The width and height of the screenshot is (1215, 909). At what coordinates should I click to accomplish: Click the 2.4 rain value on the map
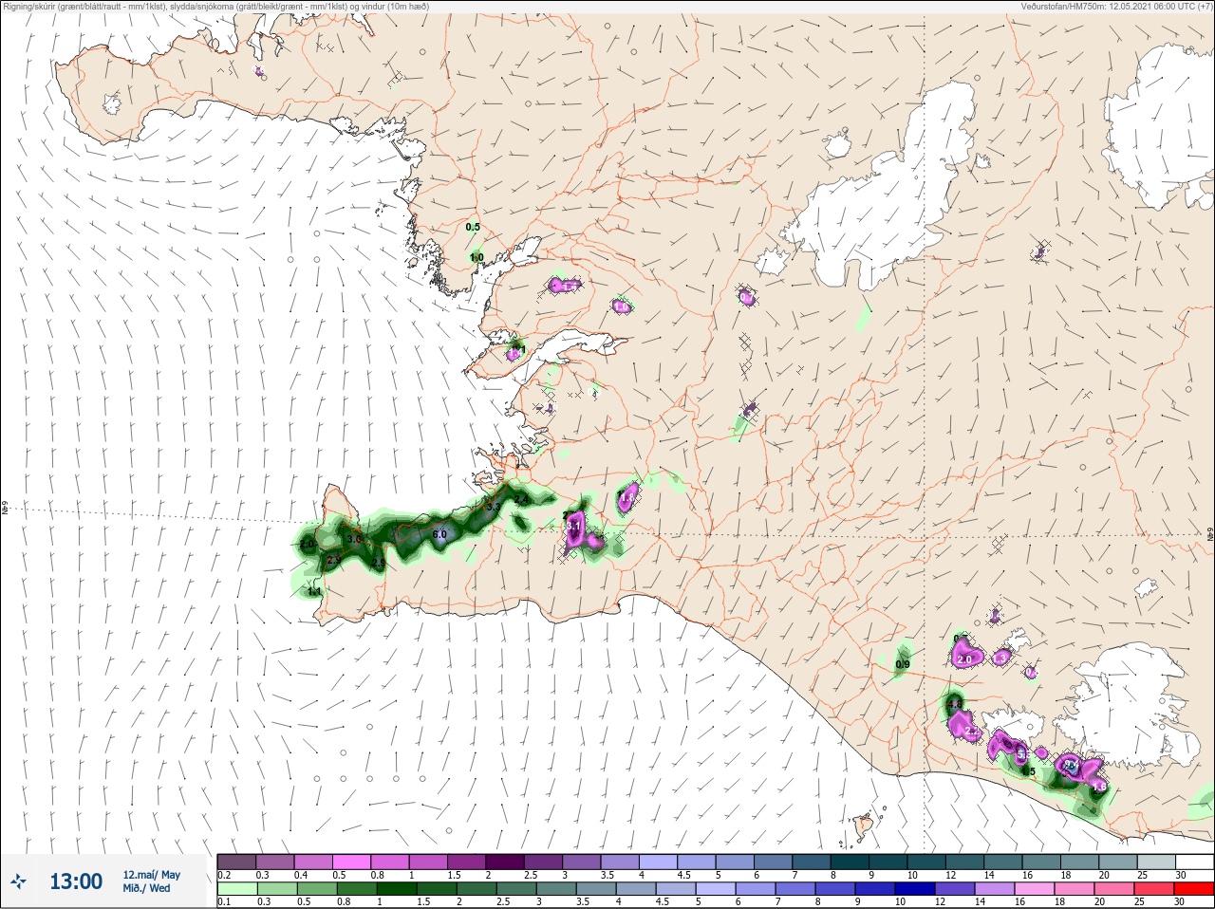click(x=520, y=499)
